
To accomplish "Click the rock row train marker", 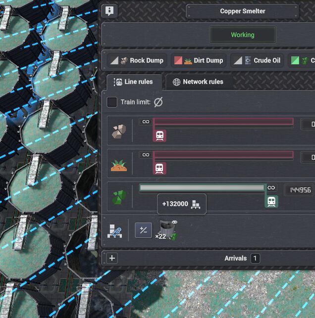I will (159, 136).
